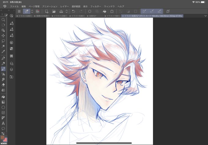The image size is (208, 145).
Task: Switch to the イラスト3 canvas tab
Action: pos(24,16)
